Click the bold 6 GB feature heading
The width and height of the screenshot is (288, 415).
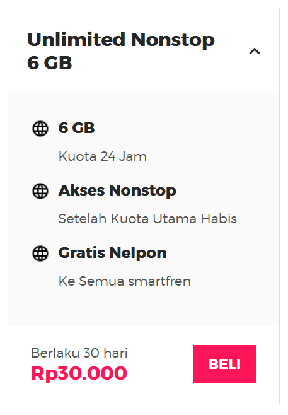tap(76, 128)
